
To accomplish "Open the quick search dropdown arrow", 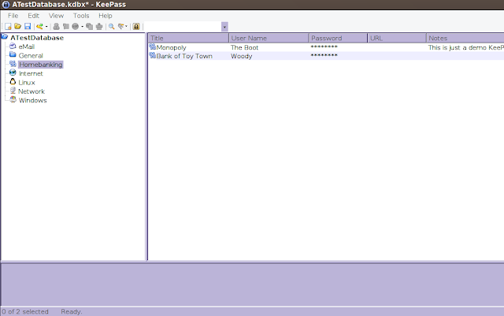I will 224,27.
